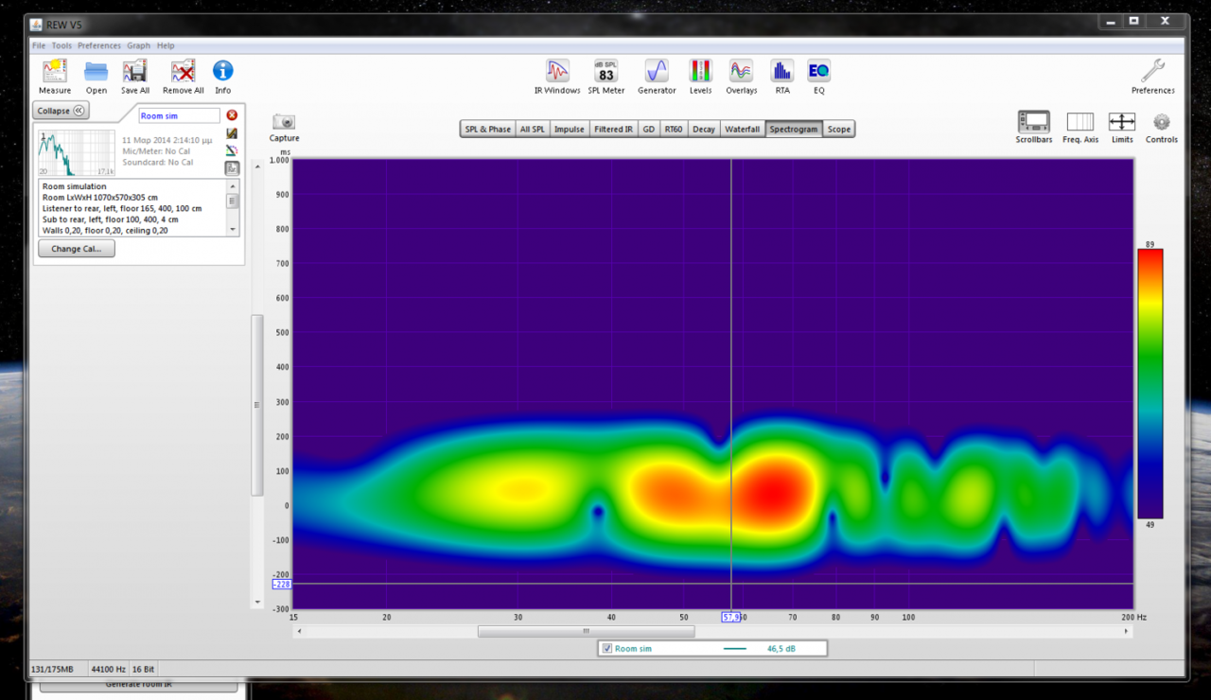Click the 46,5 dB legend value
This screenshot has height=700, width=1211.
pyautogui.click(x=781, y=649)
